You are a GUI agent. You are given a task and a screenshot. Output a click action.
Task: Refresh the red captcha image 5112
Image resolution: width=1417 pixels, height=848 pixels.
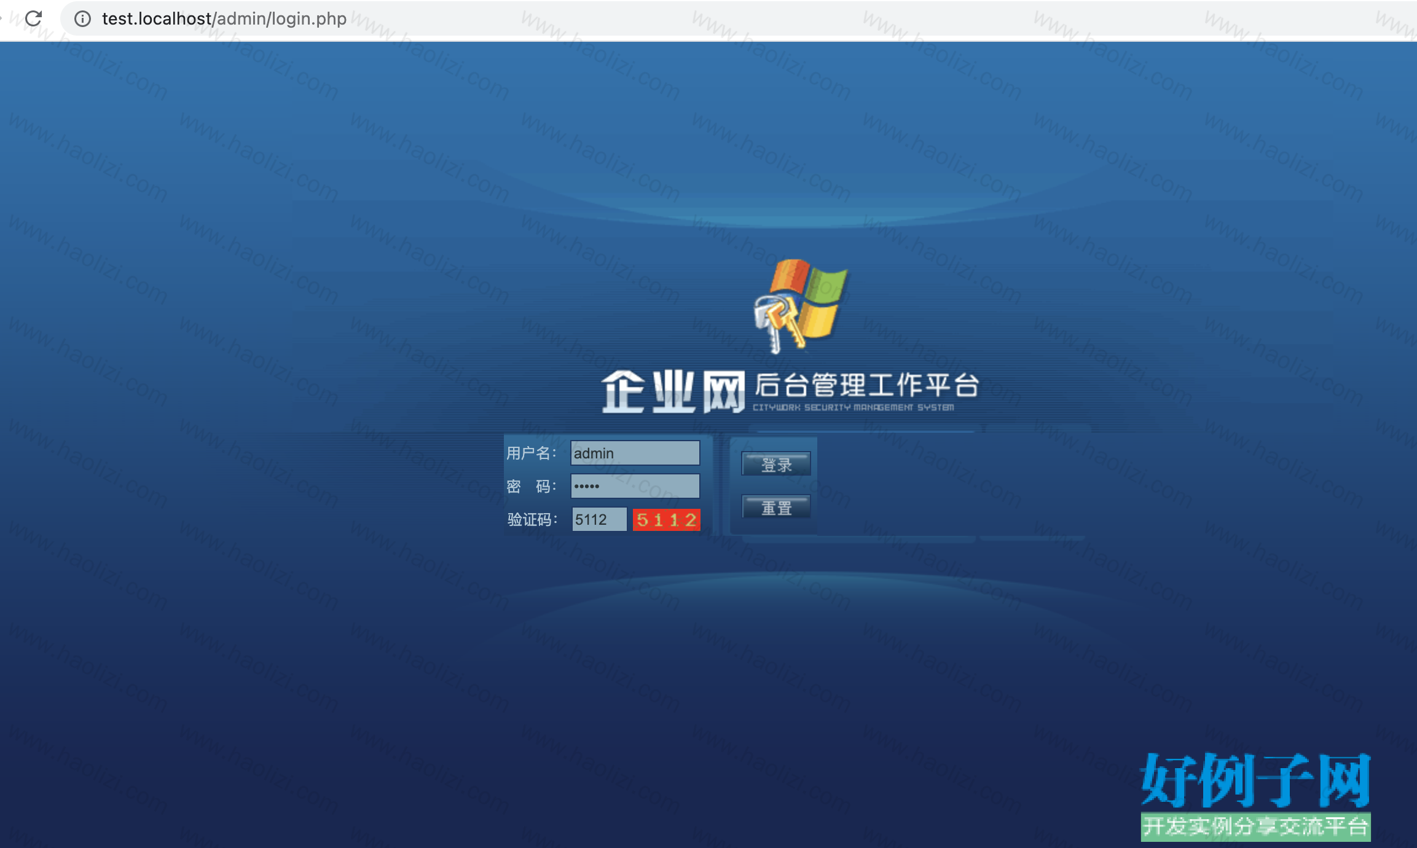[667, 520]
